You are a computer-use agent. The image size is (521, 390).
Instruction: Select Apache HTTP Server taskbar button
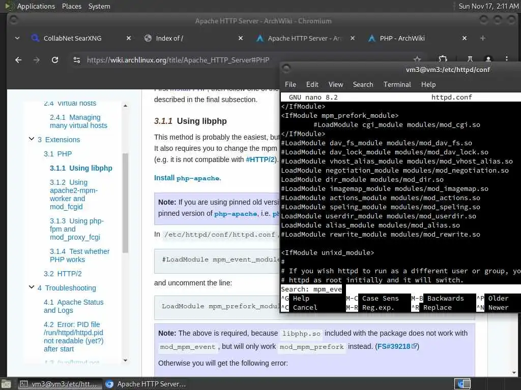pyautogui.click(x=146, y=384)
